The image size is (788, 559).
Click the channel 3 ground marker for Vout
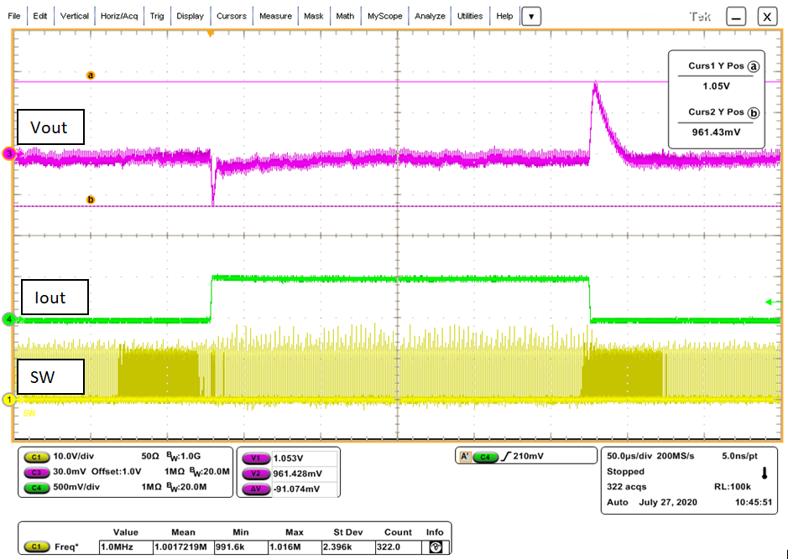[x=9, y=153]
